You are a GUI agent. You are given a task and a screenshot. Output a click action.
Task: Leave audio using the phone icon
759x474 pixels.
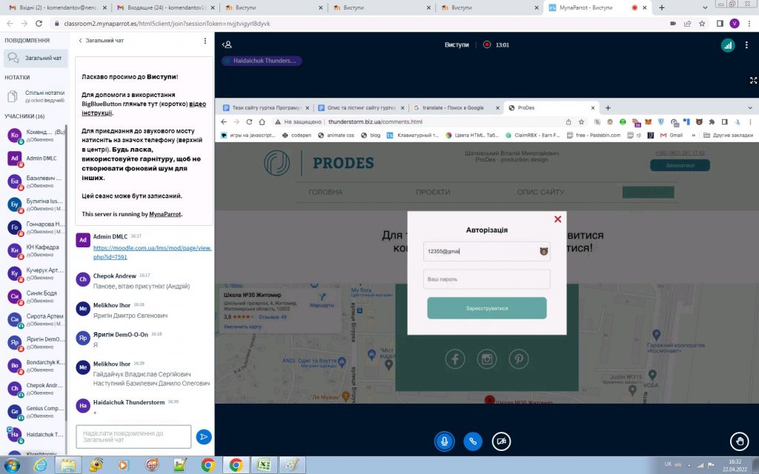(x=474, y=441)
